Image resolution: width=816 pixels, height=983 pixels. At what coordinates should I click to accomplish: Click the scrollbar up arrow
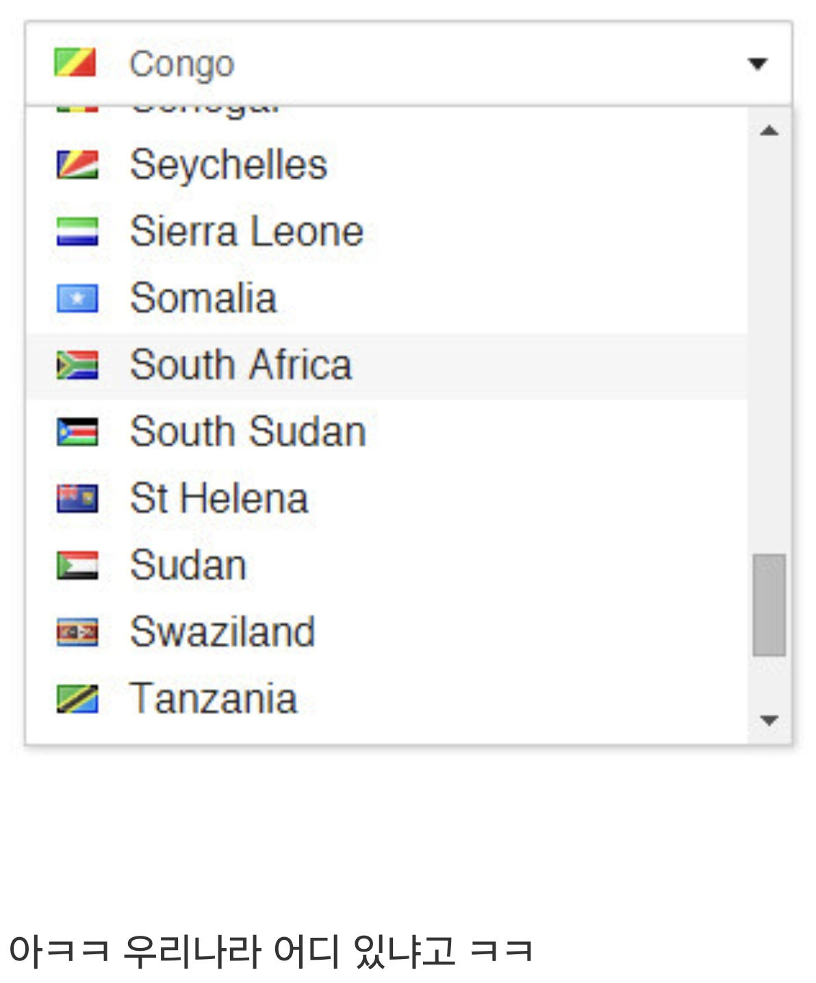pos(769,131)
